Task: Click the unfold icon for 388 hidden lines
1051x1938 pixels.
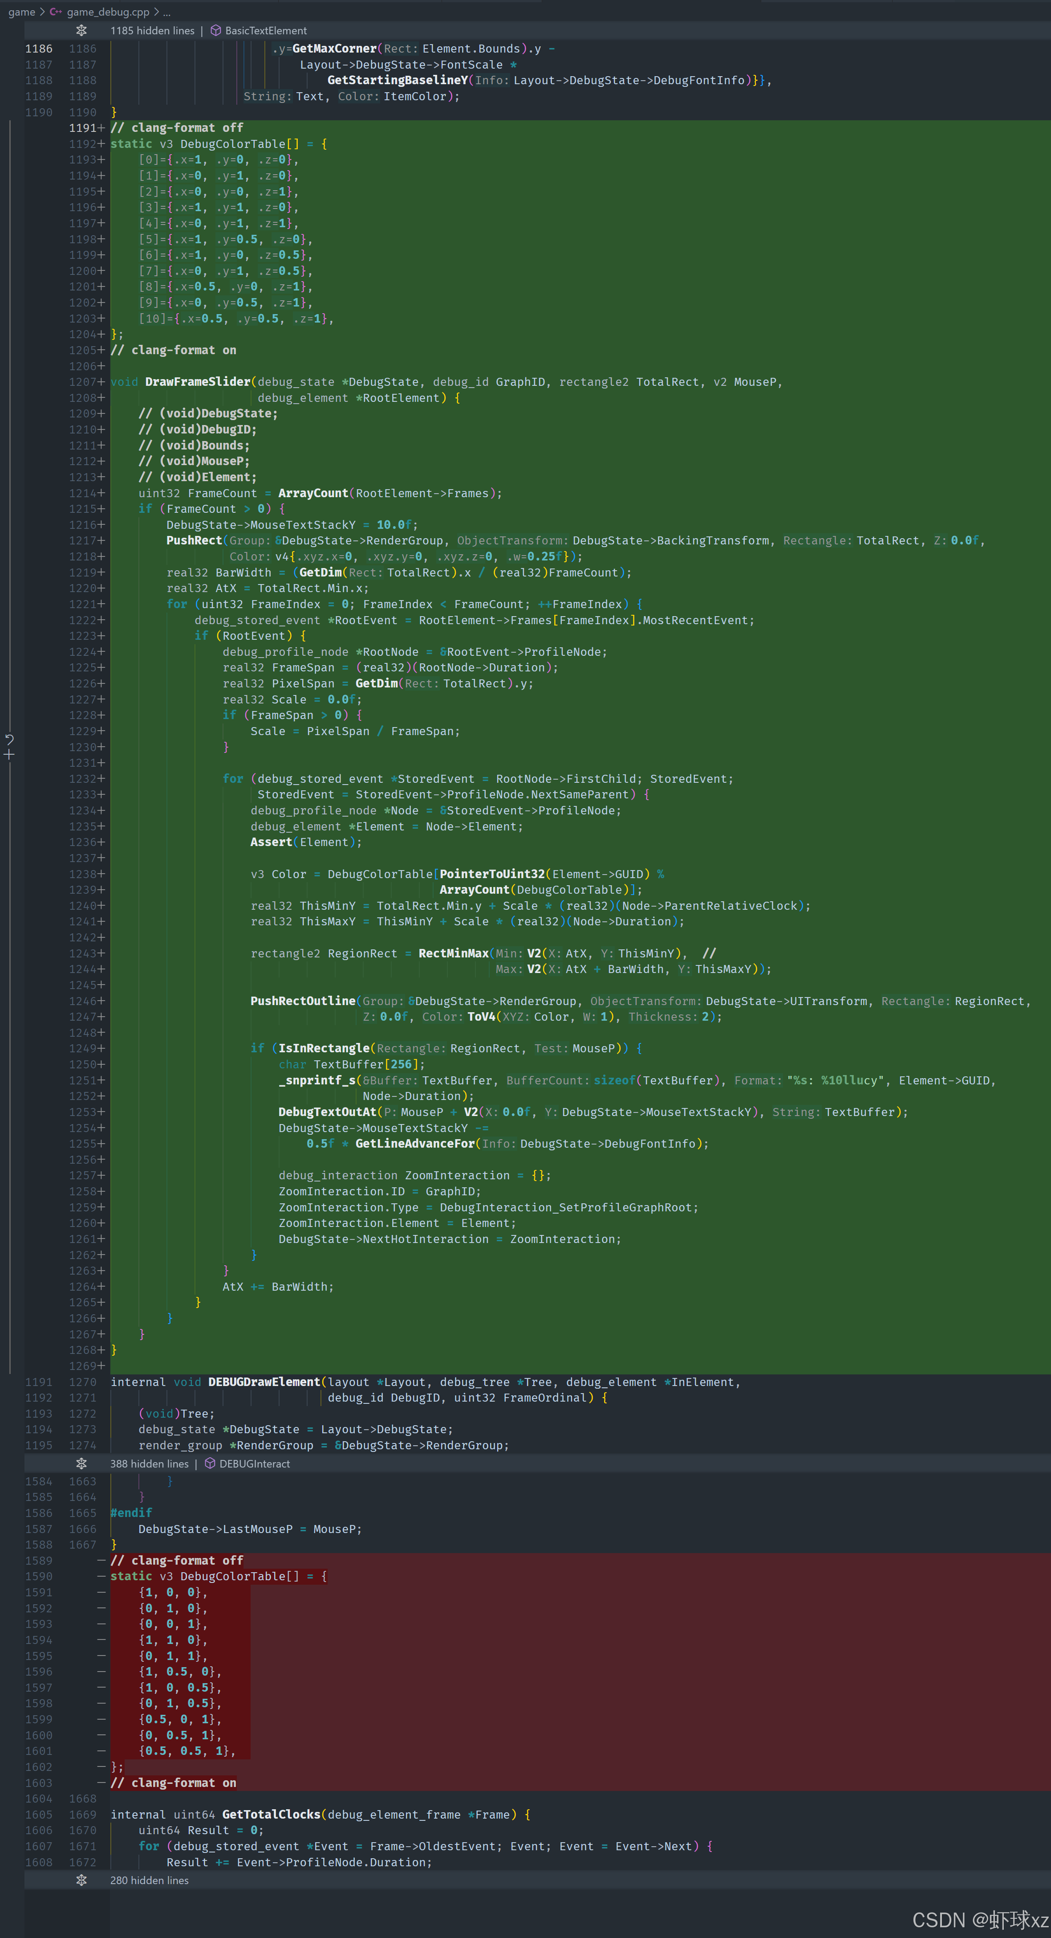Action: click(x=81, y=1463)
